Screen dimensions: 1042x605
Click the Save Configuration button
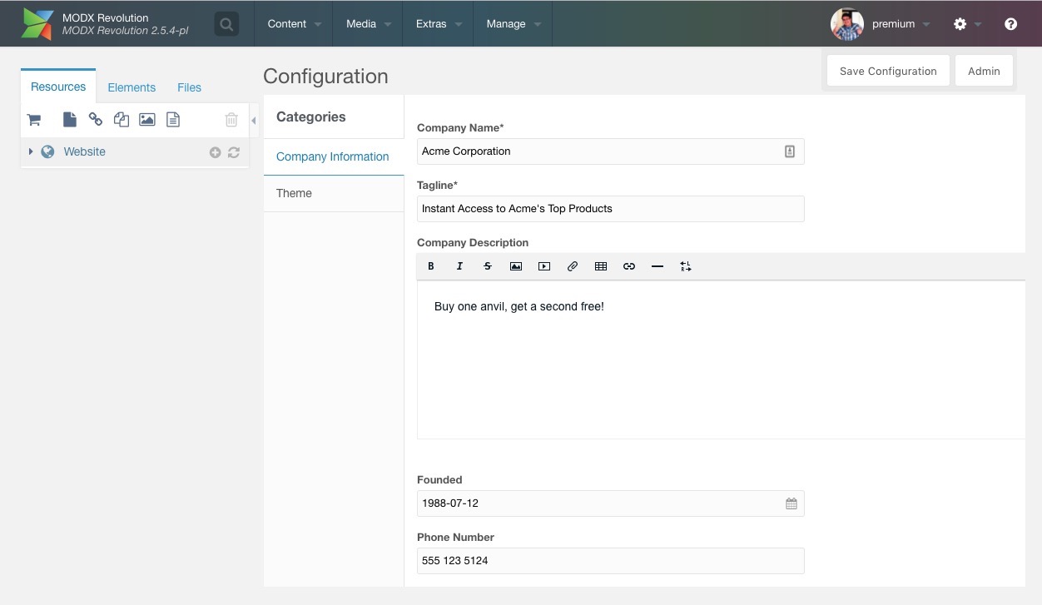[x=888, y=71]
